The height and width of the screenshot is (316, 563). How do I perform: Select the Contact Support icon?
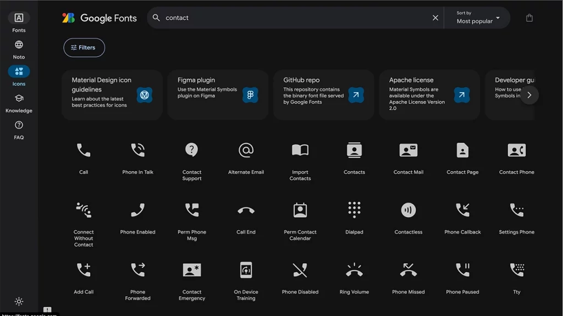coord(191,150)
